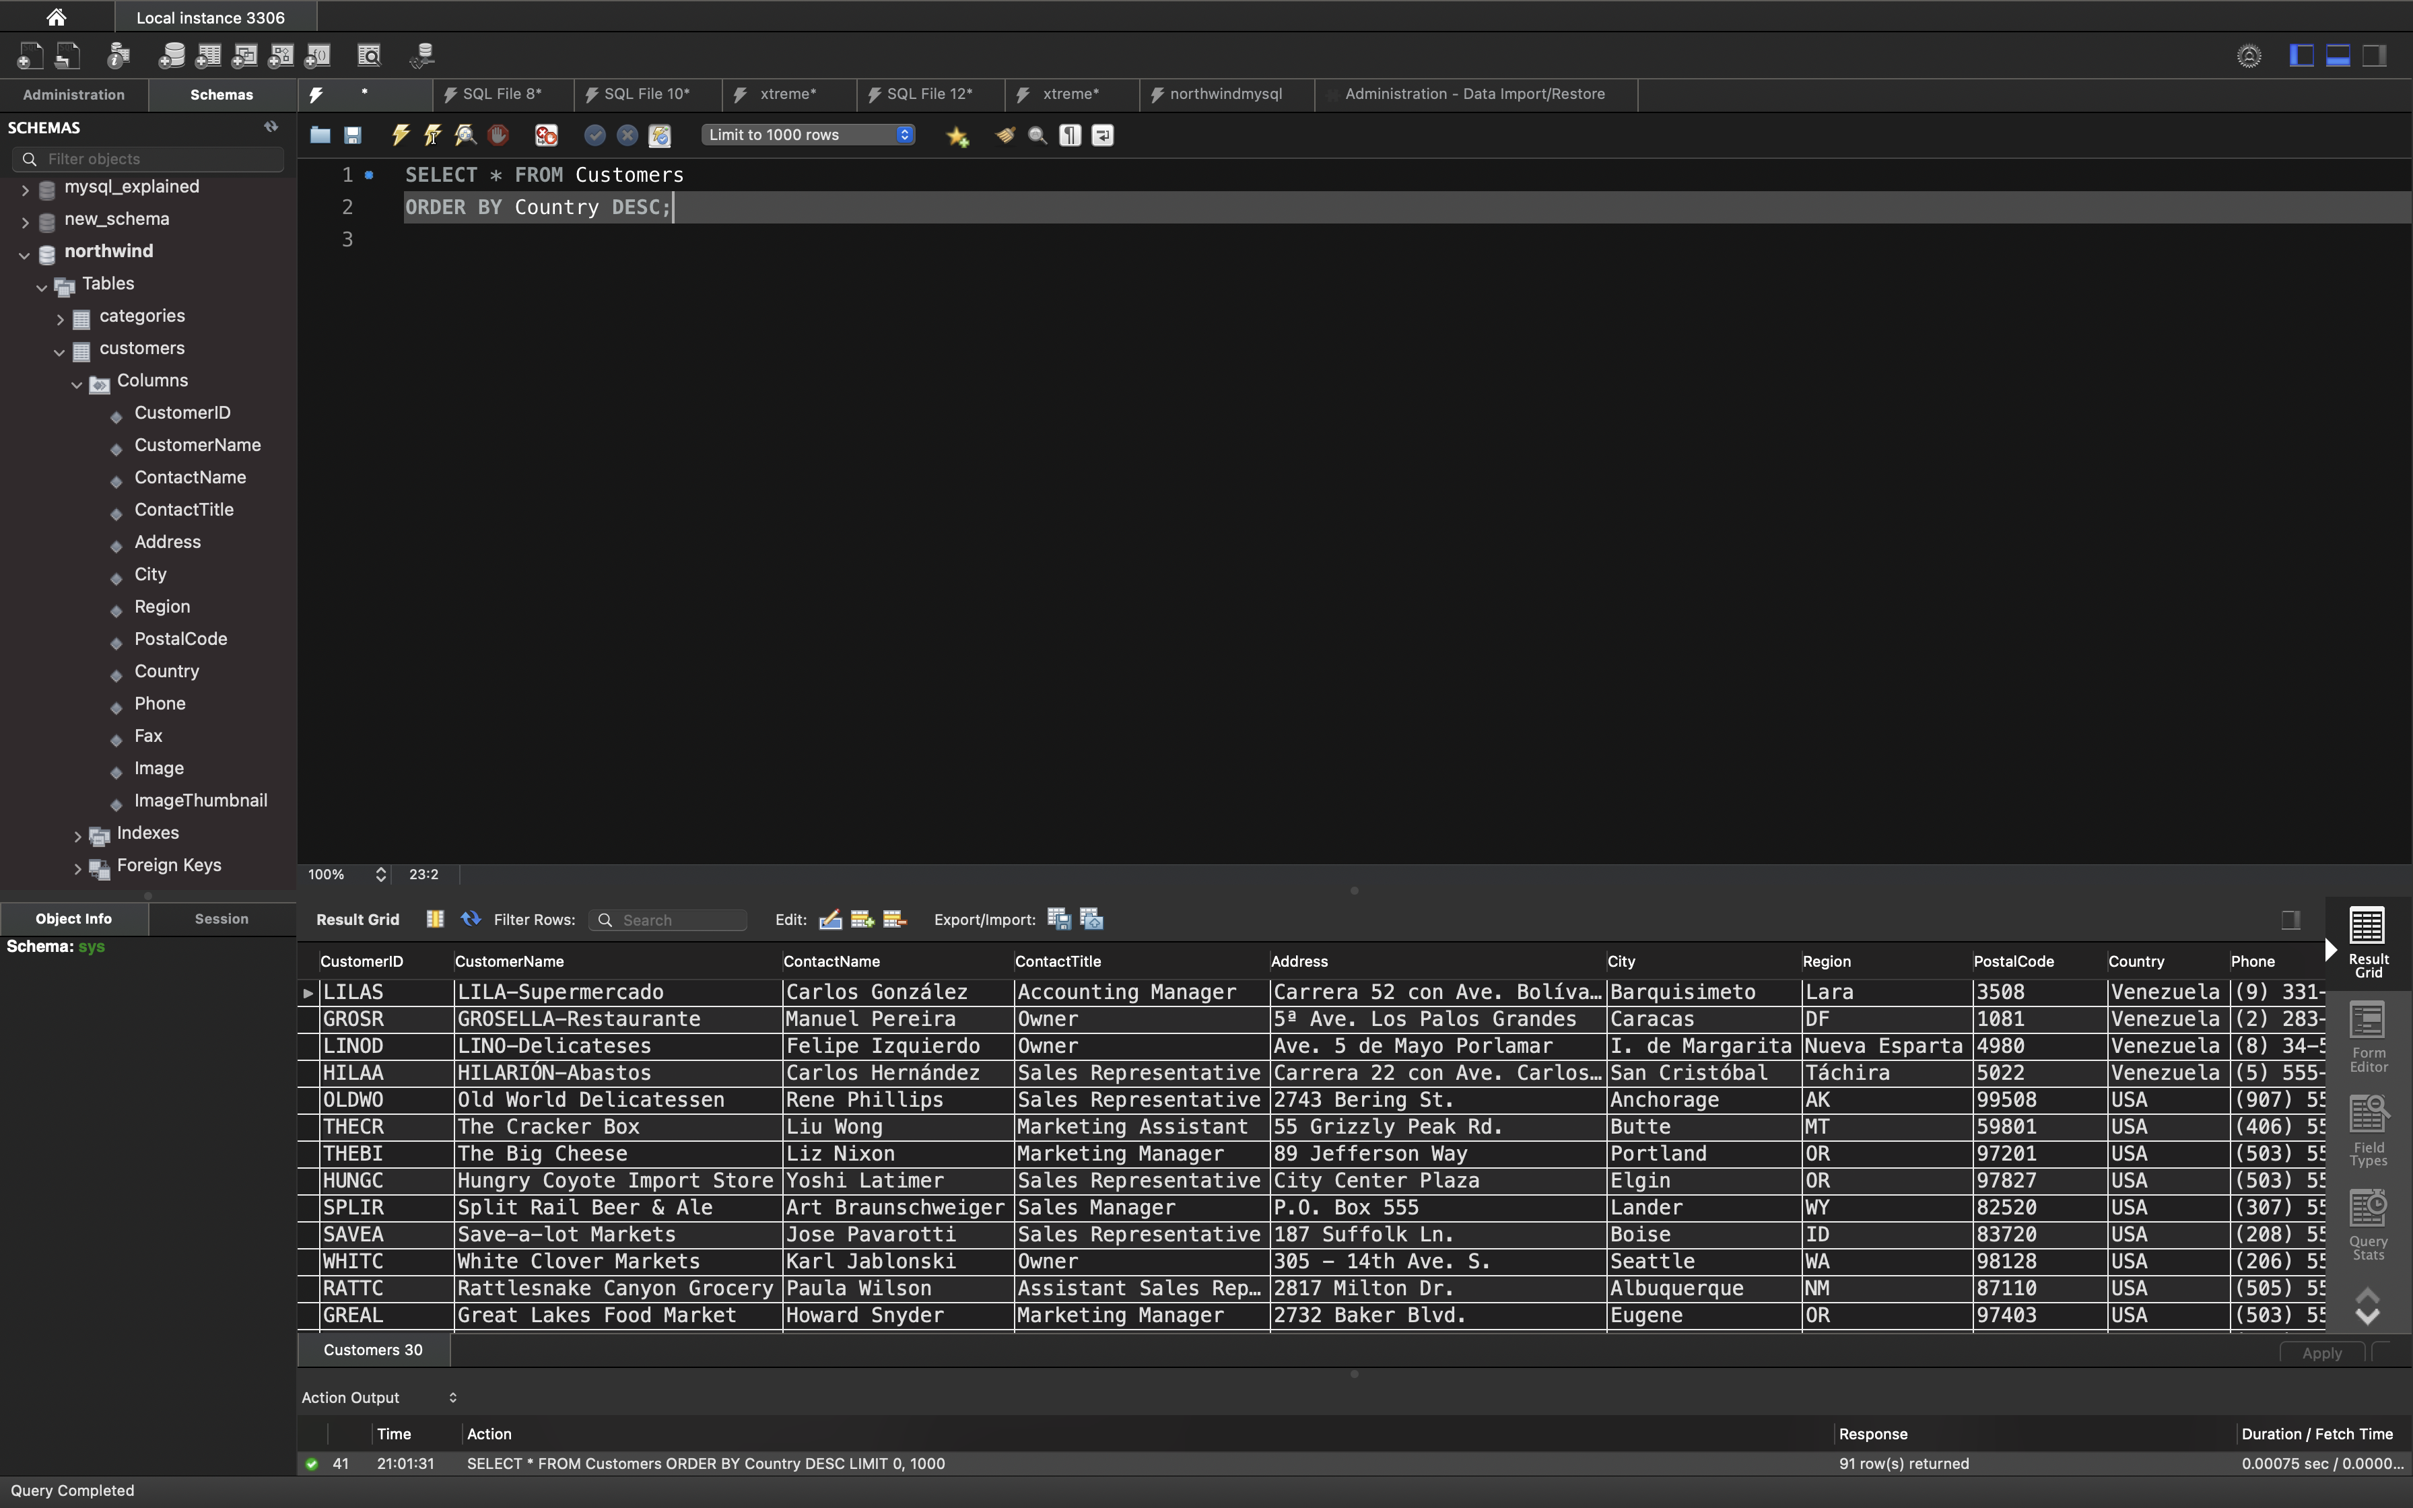Click the Beautify query broom icon

[1005, 135]
